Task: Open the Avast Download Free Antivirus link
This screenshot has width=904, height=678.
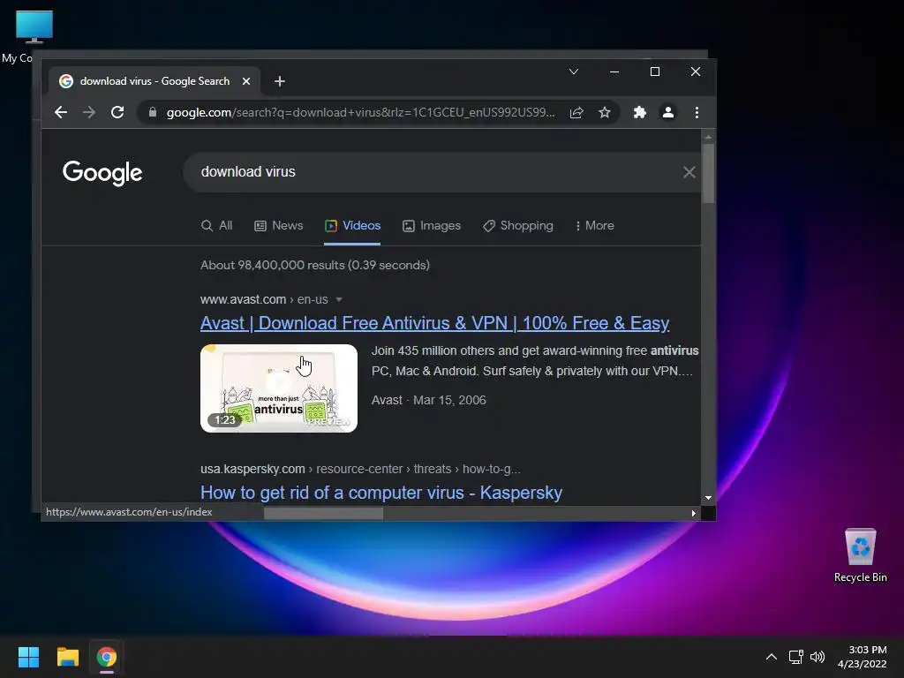Action: point(434,323)
